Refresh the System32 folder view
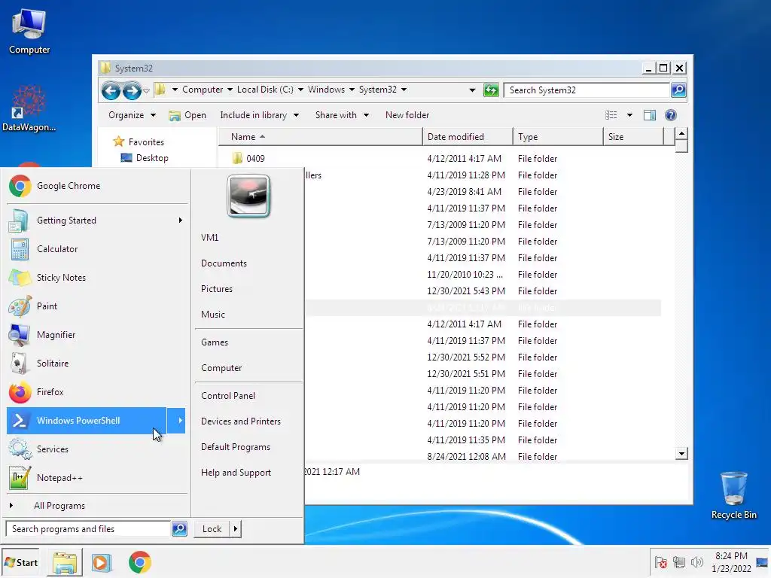771x578 pixels. coord(491,90)
